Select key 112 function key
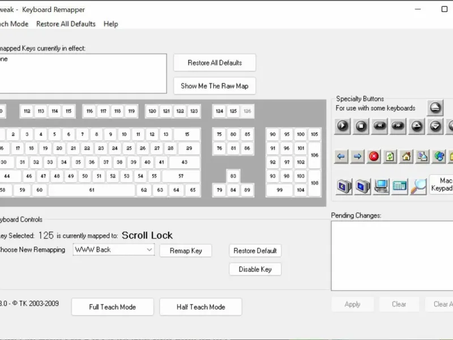This screenshot has height=340, width=453. [x=27, y=111]
